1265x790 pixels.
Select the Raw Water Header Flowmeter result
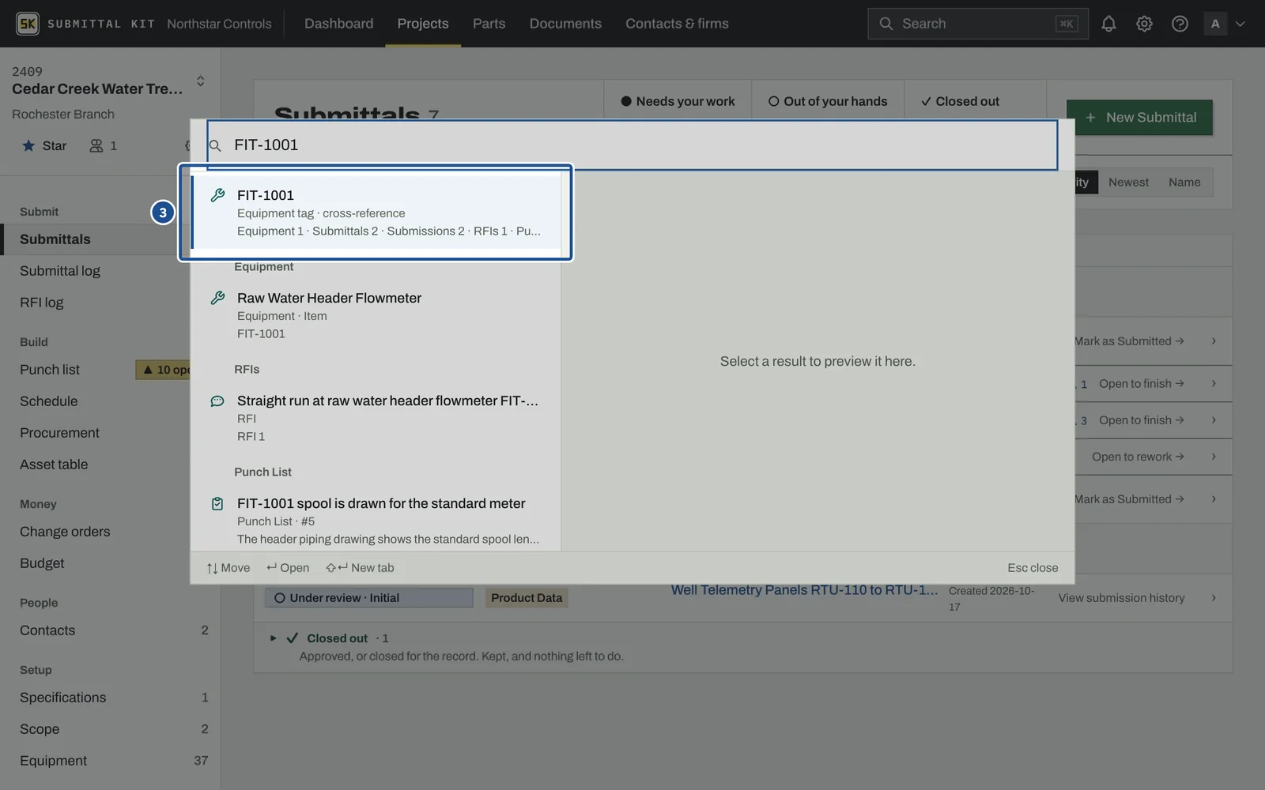point(376,315)
